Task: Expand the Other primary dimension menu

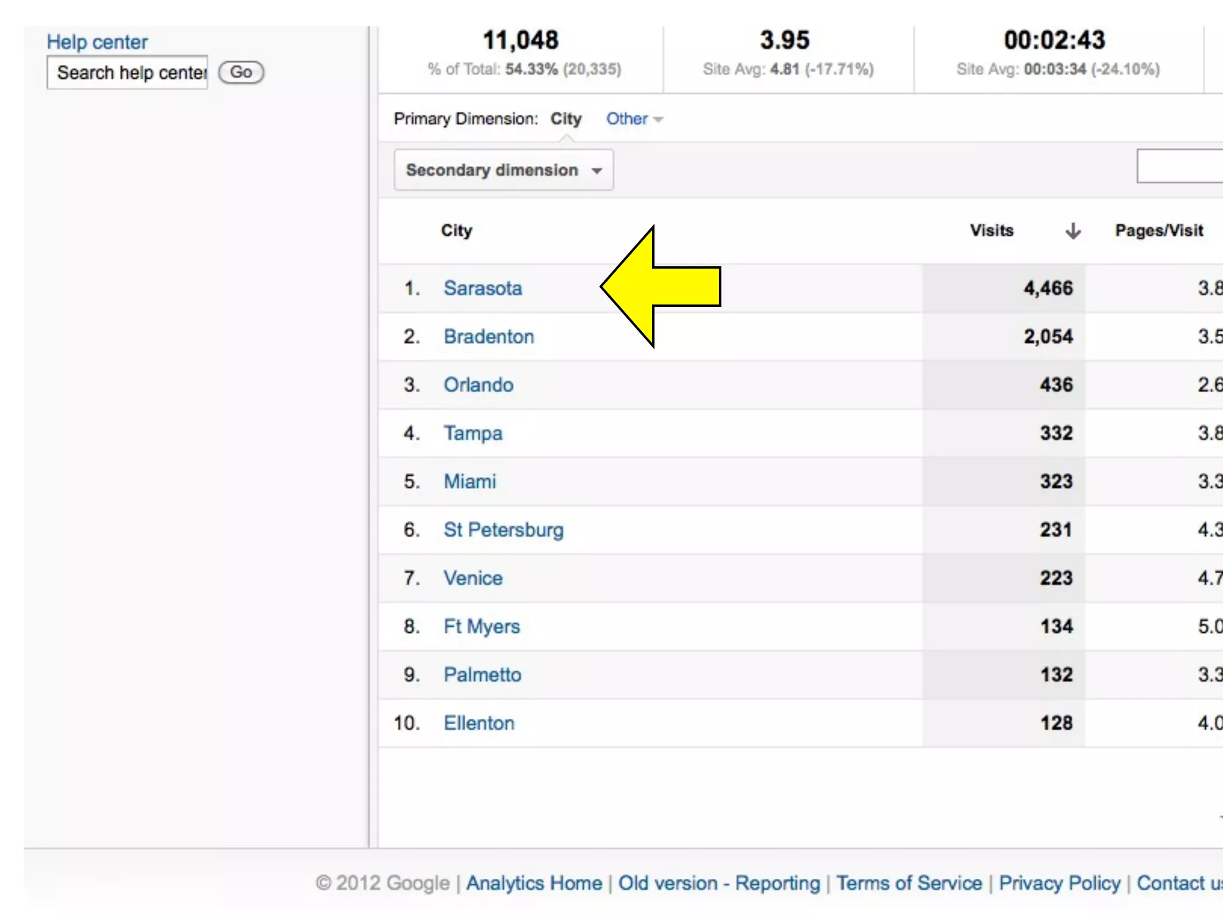Action: [634, 119]
